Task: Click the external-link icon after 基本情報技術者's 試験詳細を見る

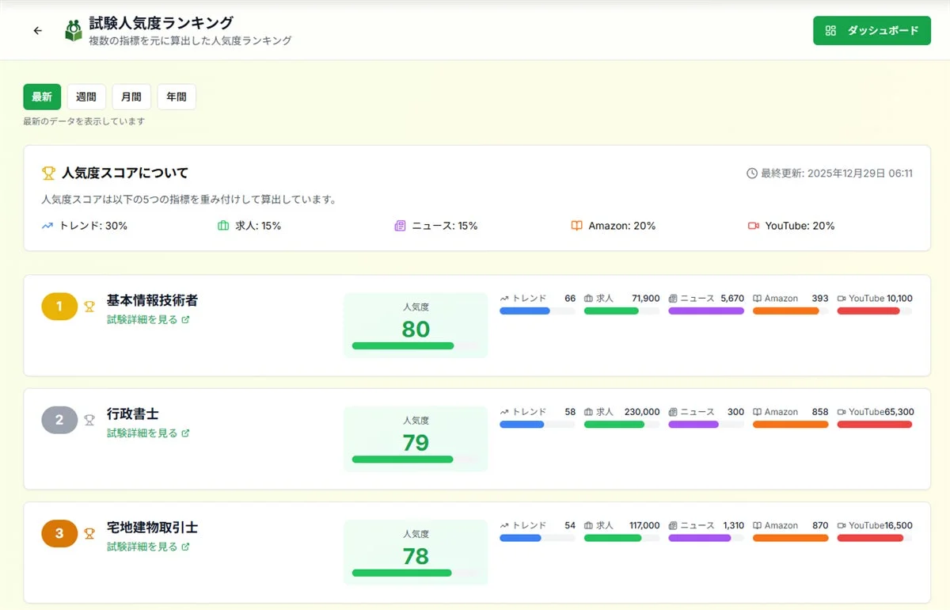Action: [x=184, y=320]
